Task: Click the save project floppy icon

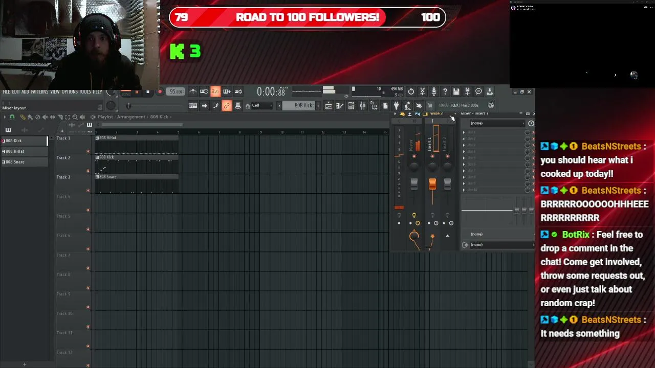Action: tap(456, 91)
